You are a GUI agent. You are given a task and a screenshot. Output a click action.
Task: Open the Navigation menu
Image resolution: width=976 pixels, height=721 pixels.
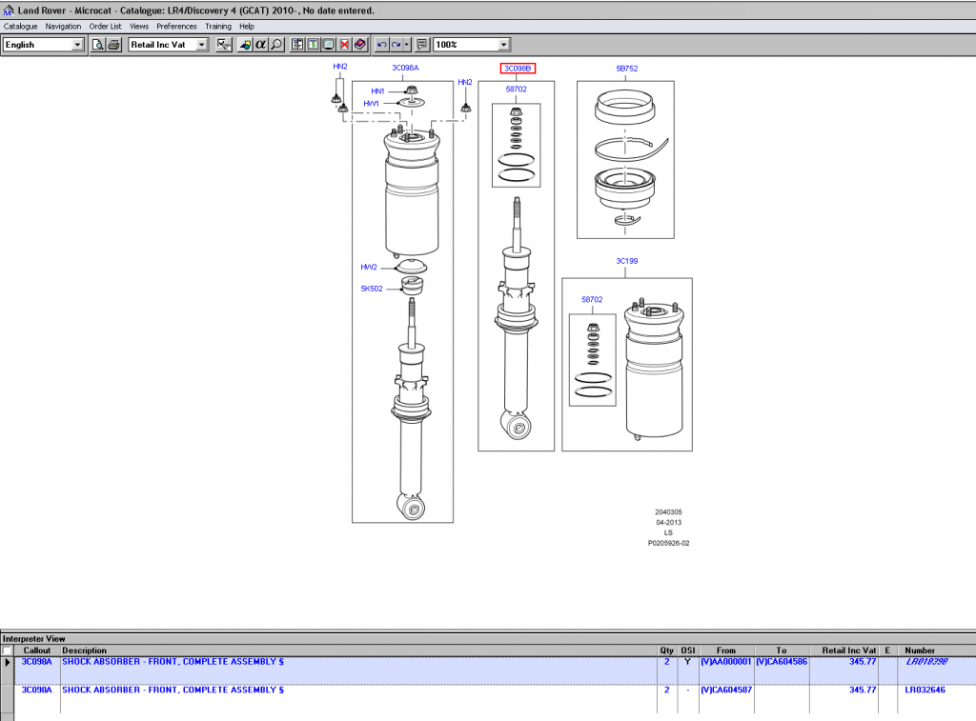pos(63,26)
